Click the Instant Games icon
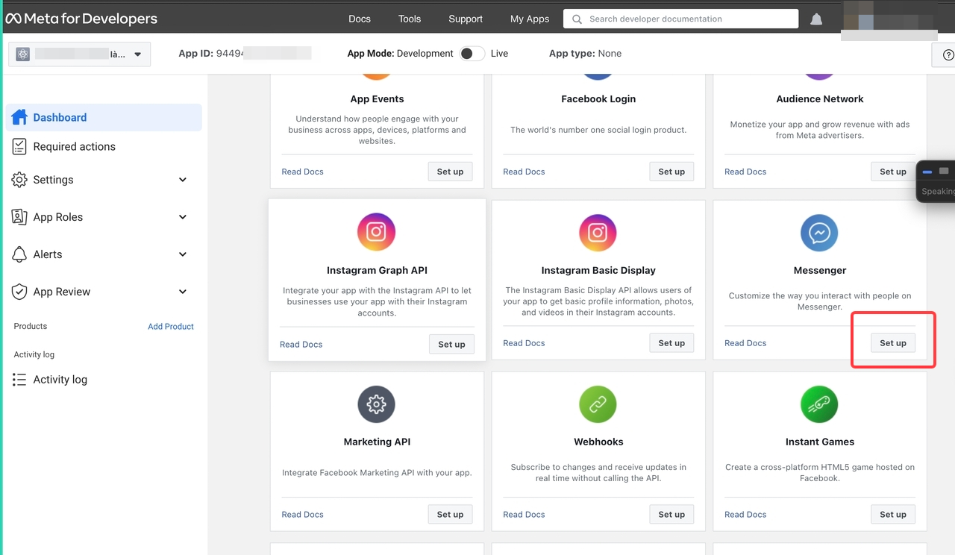The height and width of the screenshot is (555, 955). pyautogui.click(x=819, y=404)
